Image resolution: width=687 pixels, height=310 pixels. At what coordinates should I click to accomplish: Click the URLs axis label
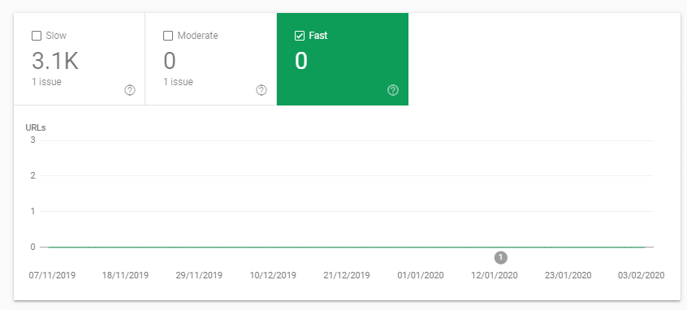pos(36,128)
